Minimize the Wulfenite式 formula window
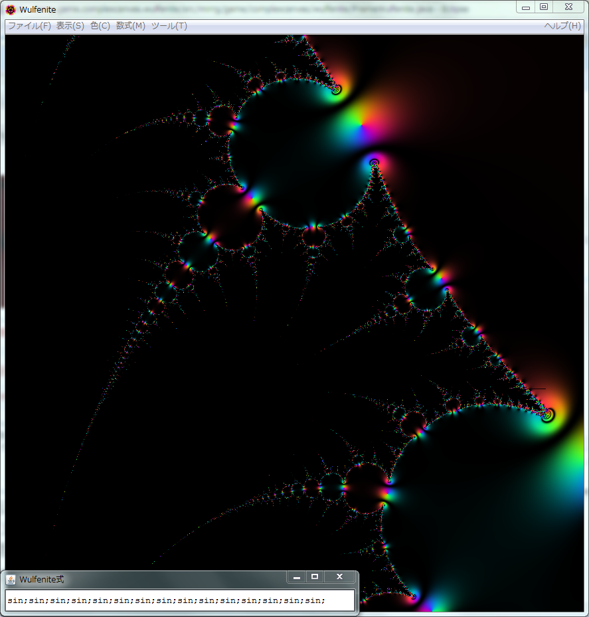This screenshot has width=589, height=617. pos(297,577)
